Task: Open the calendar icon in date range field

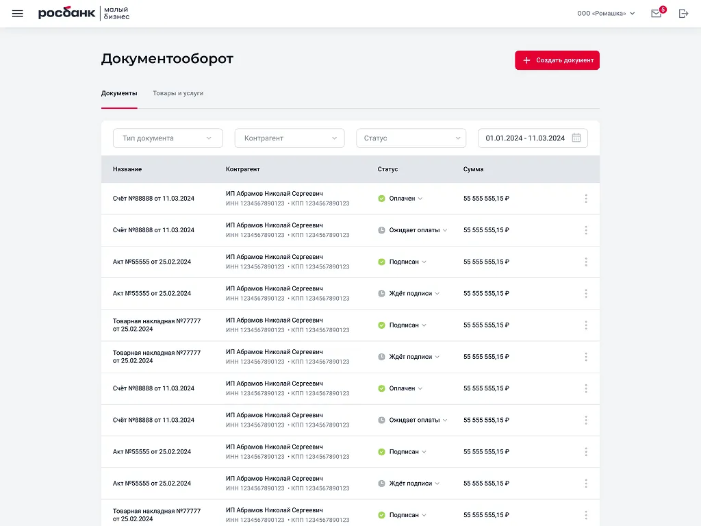Action: [x=576, y=138]
